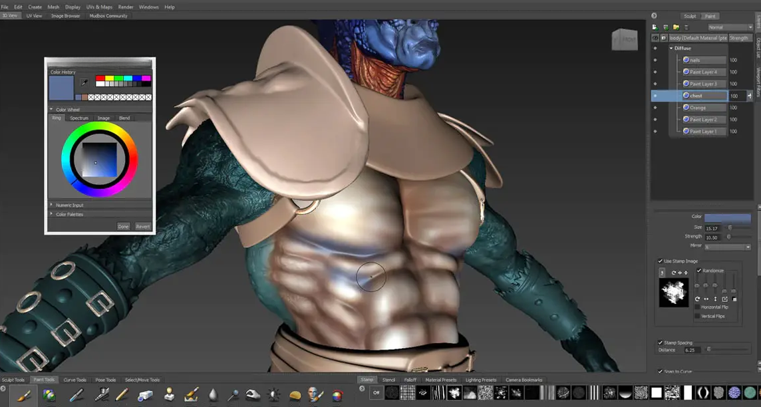Open the Spectrum color tab
Image resolution: width=761 pixels, height=407 pixels.
[x=78, y=118]
